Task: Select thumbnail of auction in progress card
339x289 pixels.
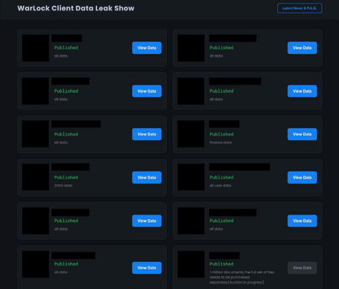Action: 191,264
